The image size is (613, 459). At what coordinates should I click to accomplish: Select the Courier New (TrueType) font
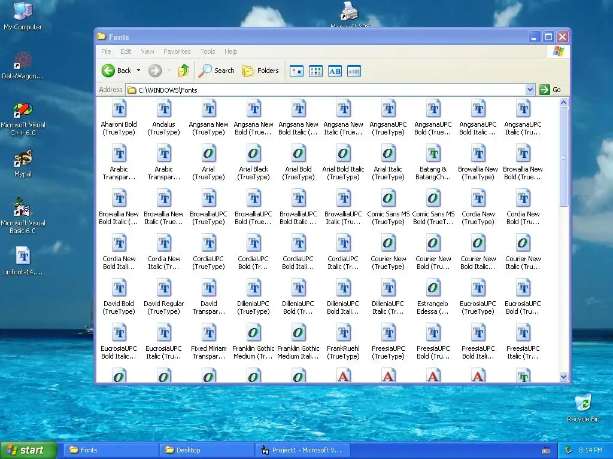pyautogui.click(x=388, y=253)
